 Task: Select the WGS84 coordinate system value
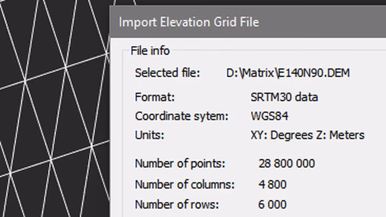pyautogui.click(x=269, y=116)
